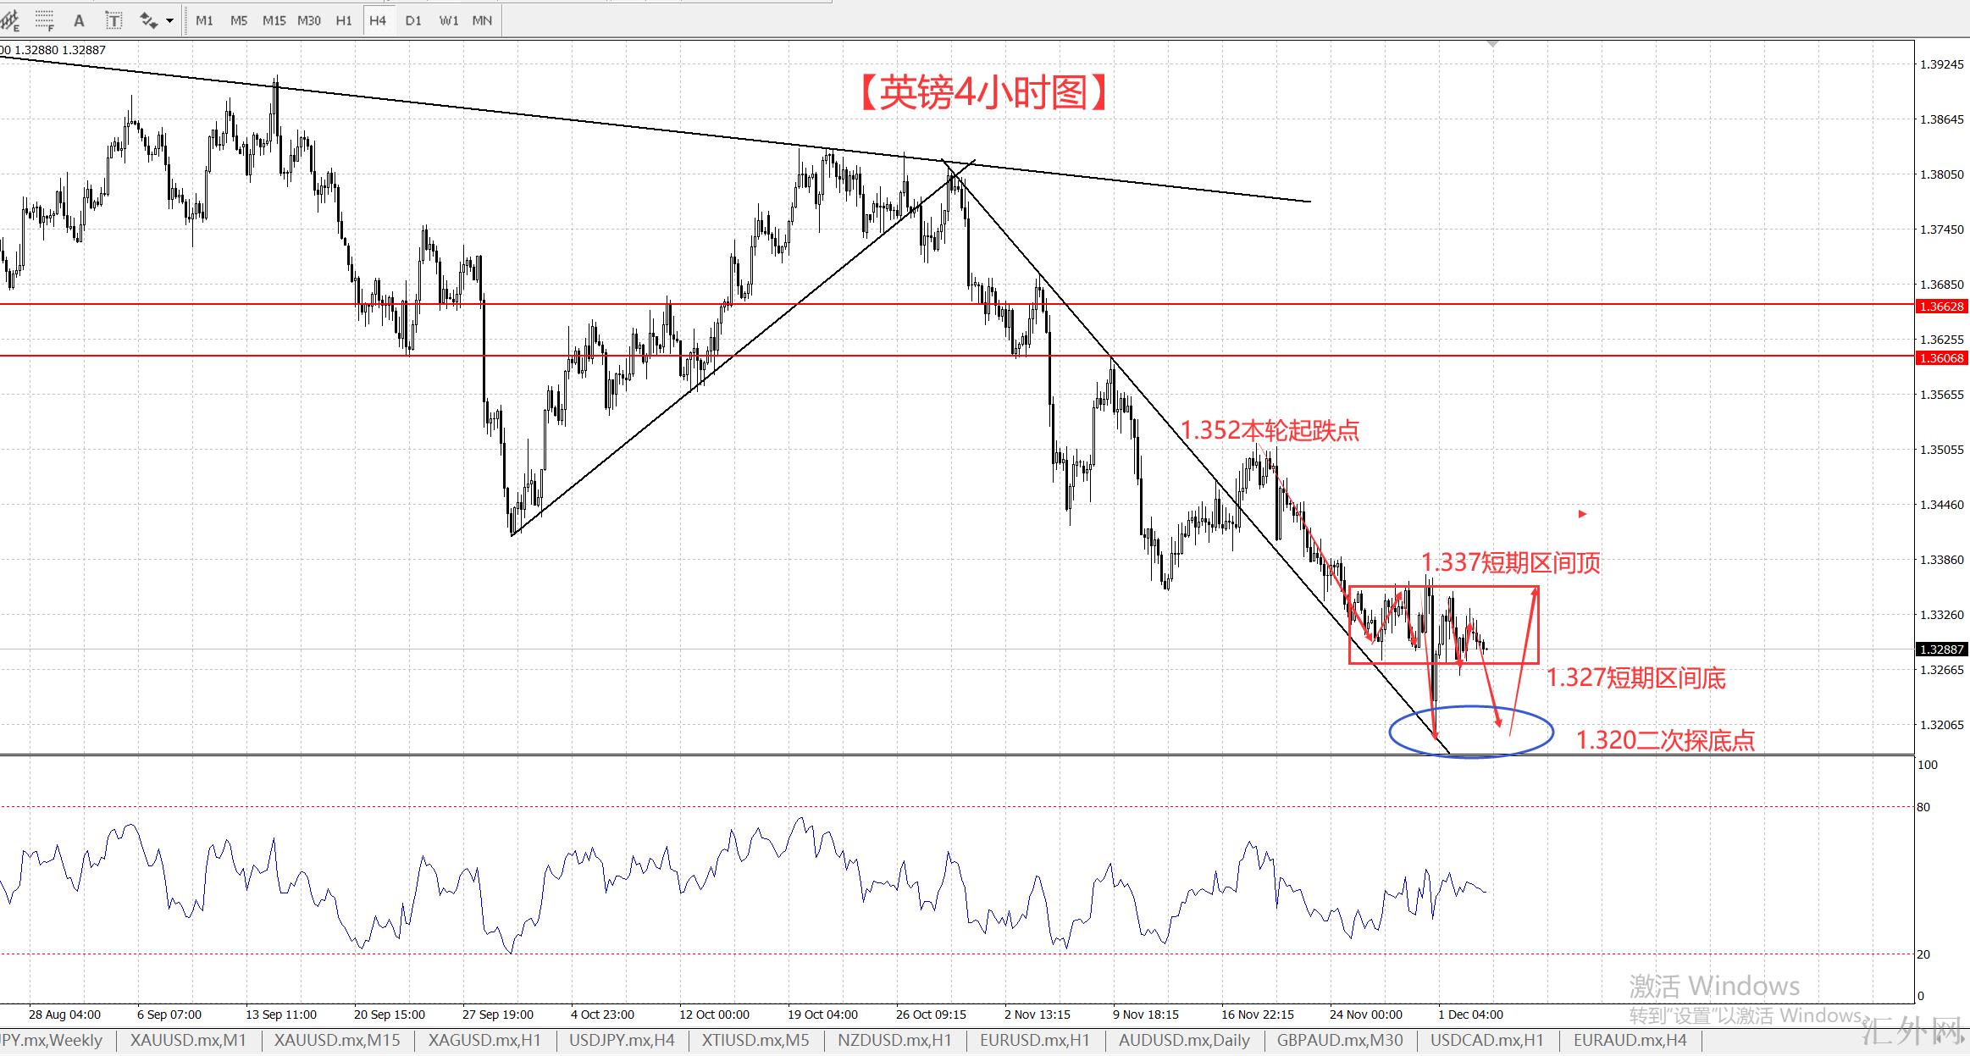Select the equidistant channel drawing tool
The width and height of the screenshot is (1970, 1056).
tap(10, 19)
